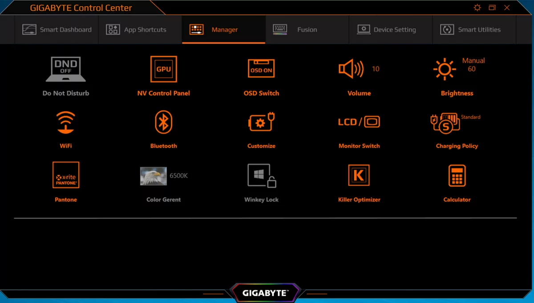This screenshot has height=303, width=534.
Task: Click the brightness value 60
Action: click(x=472, y=69)
